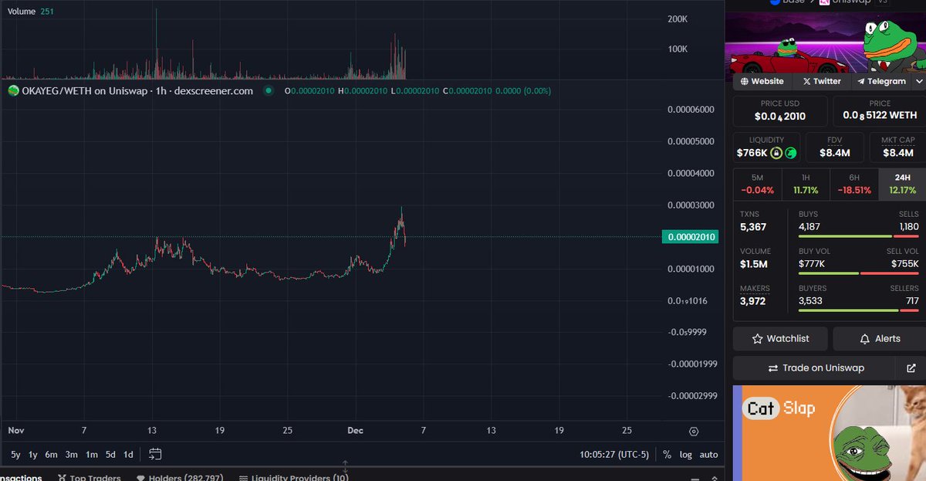The height and width of the screenshot is (481, 926).
Task: Set chart range to 1d
Action: pos(128,455)
